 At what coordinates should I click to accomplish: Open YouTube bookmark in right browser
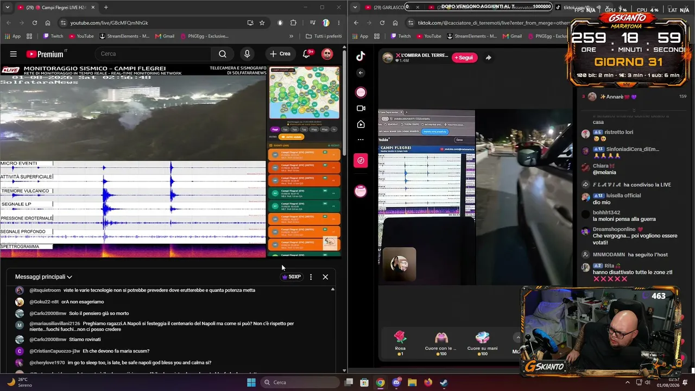[428, 36]
